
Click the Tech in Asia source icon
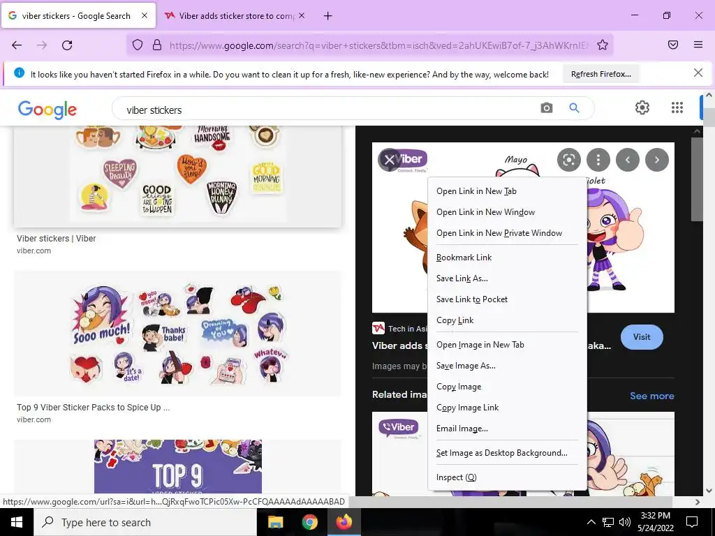378,329
